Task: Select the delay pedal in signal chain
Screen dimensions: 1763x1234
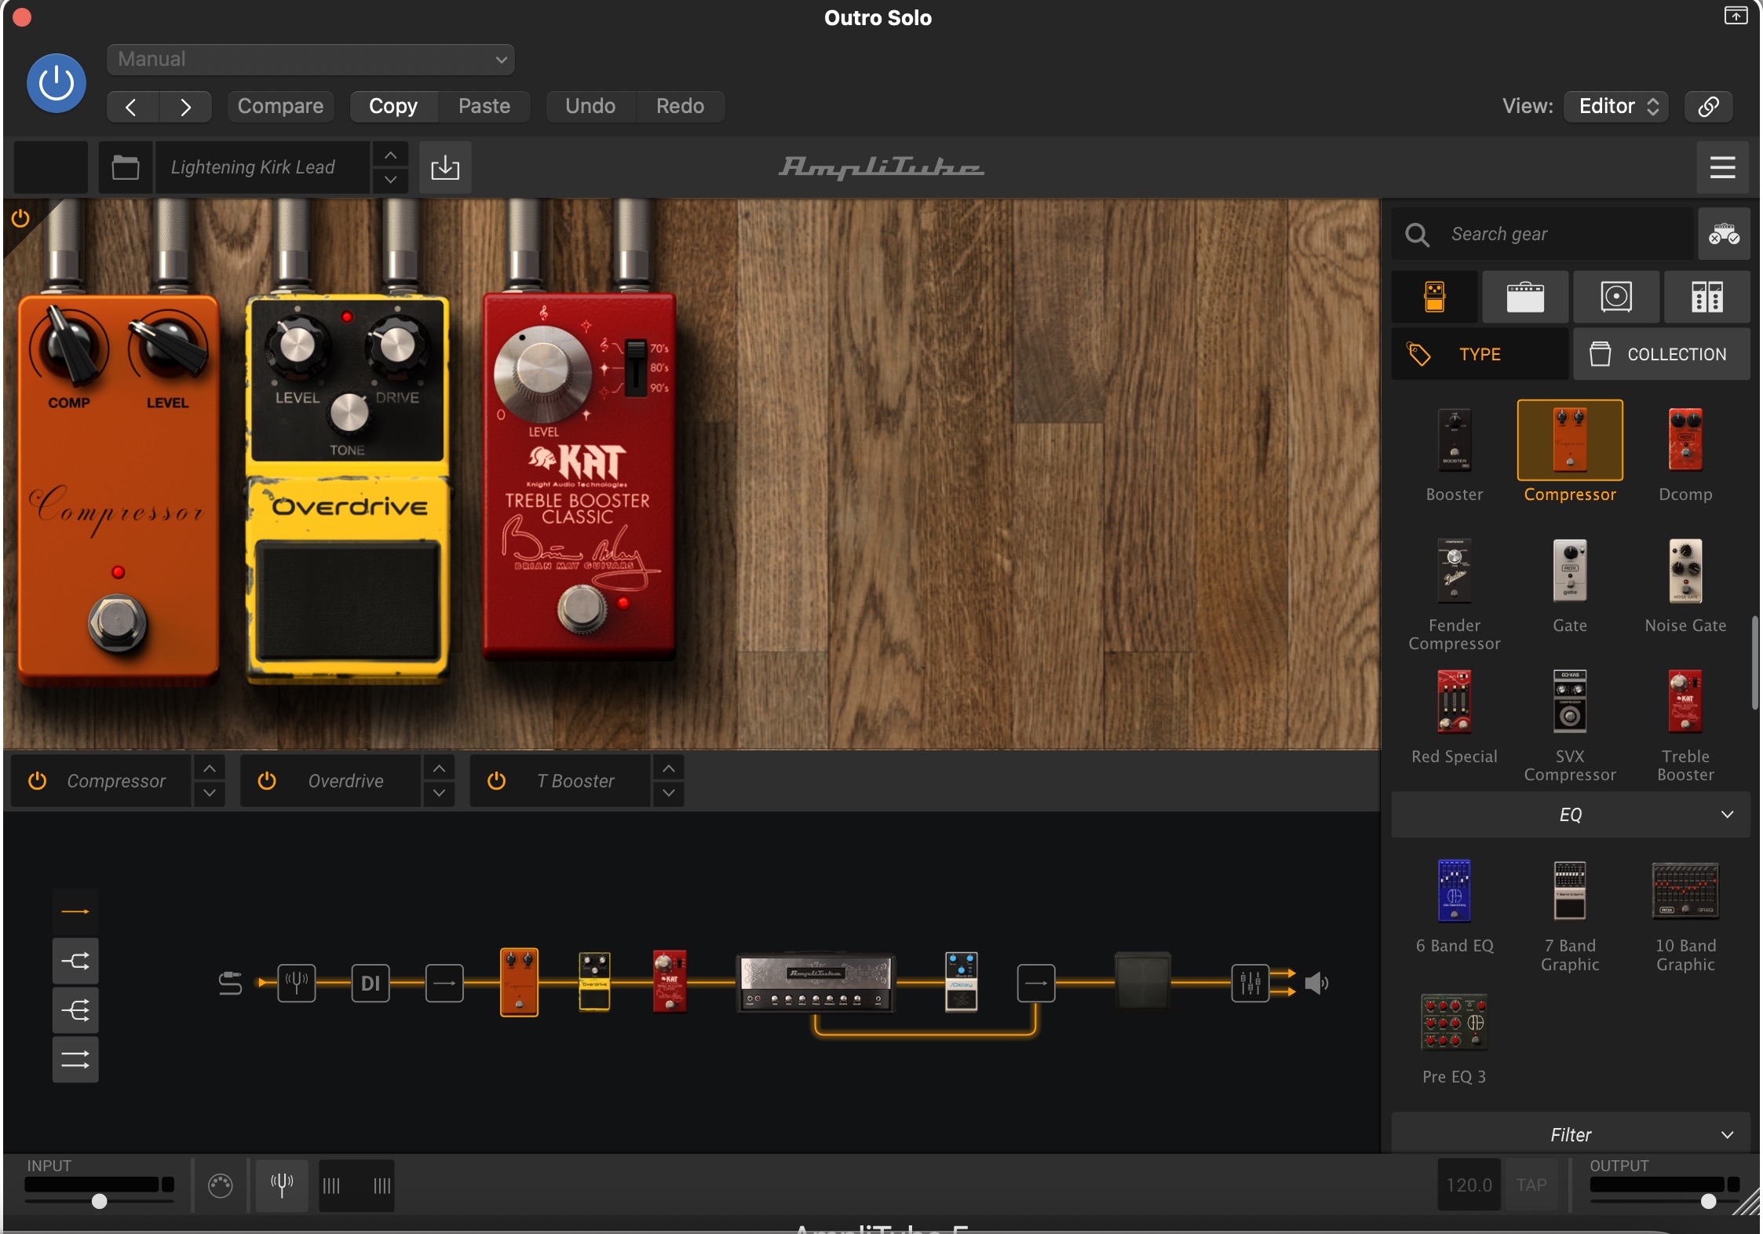Action: pos(961,981)
